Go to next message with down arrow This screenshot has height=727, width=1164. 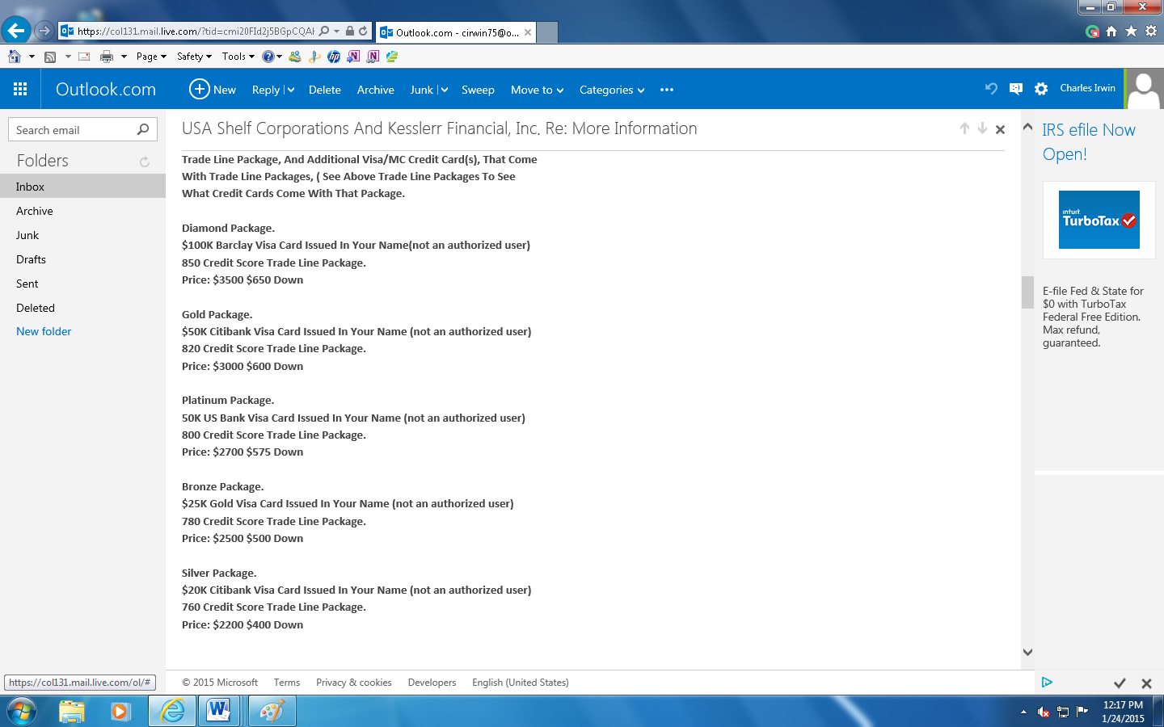pyautogui.click(x=982, y=128)
